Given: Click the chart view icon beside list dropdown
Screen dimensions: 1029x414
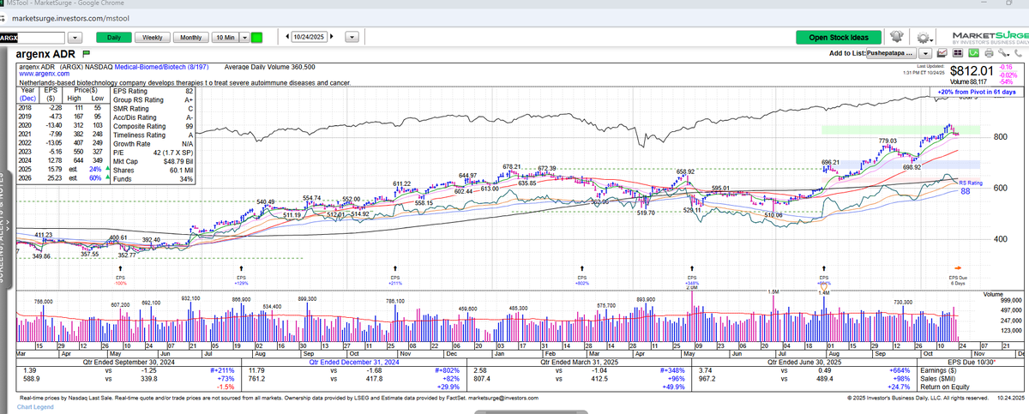Looking at the screenshot, I should 942,53.
